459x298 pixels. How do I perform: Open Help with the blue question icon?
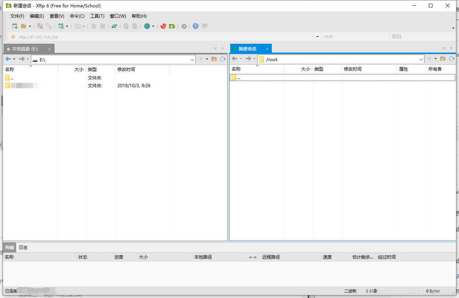(196, 26)
